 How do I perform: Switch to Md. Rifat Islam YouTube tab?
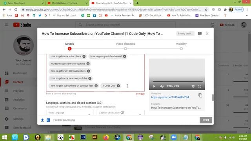[67, 3]
